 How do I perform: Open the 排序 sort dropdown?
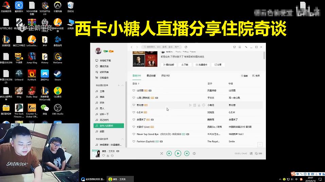tap(256, 76)
